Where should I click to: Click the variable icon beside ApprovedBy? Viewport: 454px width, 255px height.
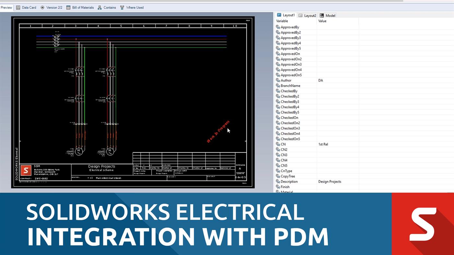tap(278, 27)
